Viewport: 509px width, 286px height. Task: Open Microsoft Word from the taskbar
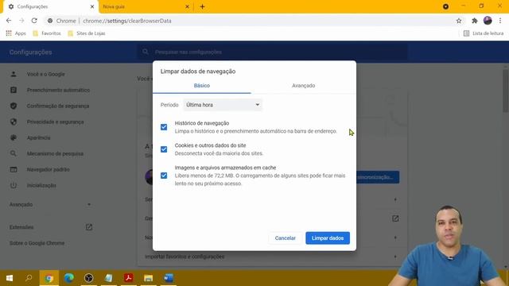tap(168, 278)
